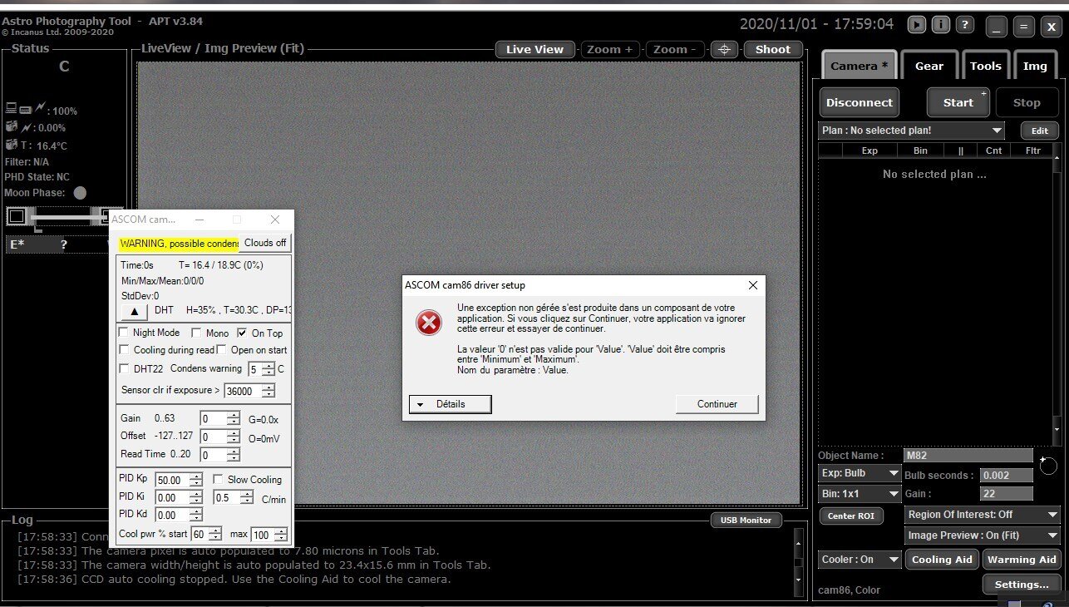Click the Condens warning spinner arrows
Image resolution: width=1069 pixels, height=607 pixels.
[268, 368]
